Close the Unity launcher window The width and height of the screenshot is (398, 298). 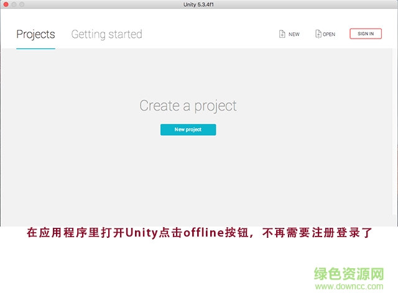(x=6, y=4)
